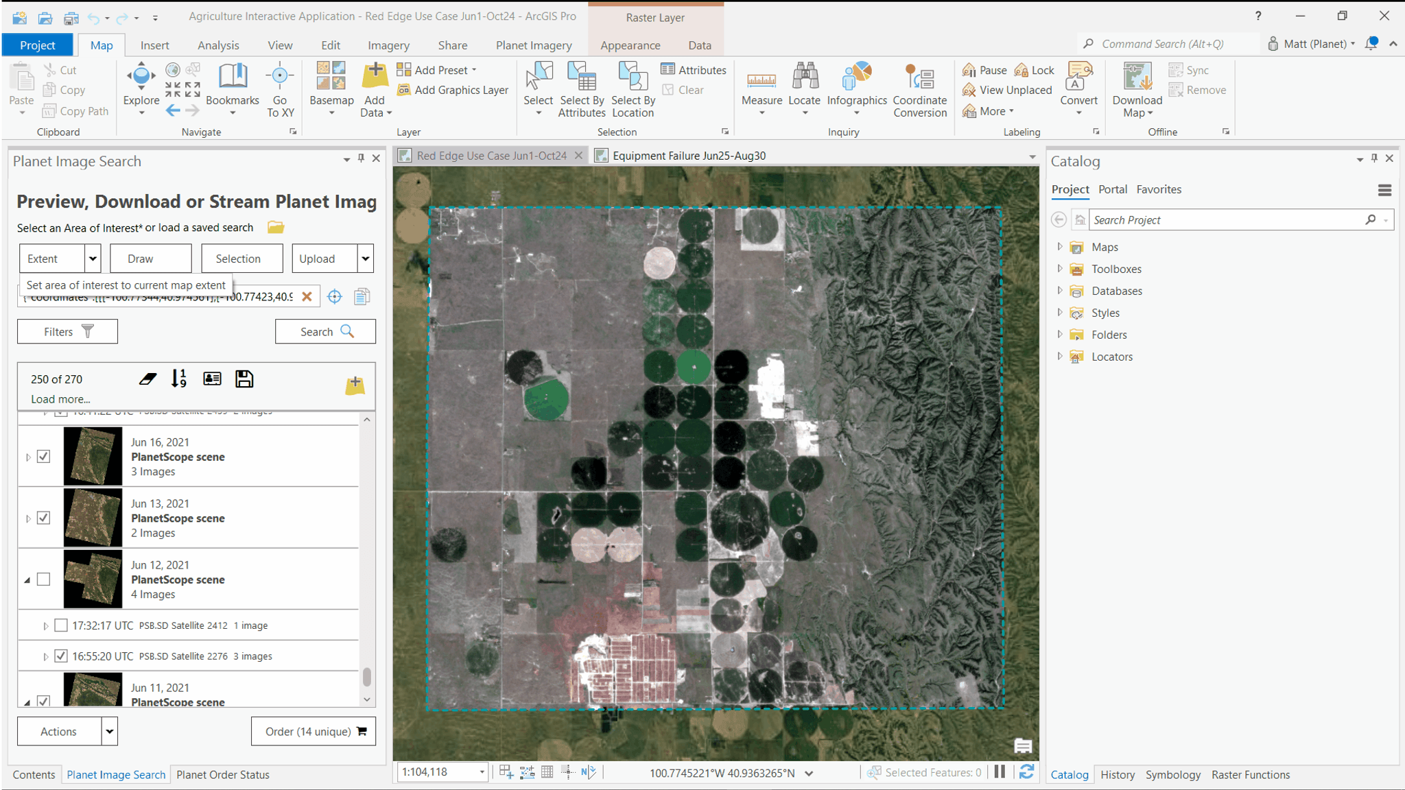
Task: Click Add Graphics Layer
Action: (453, 90)
